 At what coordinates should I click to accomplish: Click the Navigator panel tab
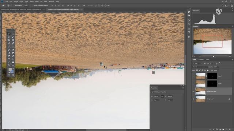pos(196,26)
